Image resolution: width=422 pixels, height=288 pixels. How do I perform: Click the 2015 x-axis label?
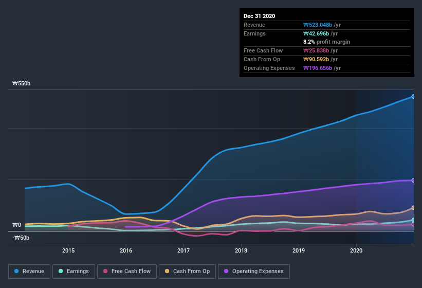click(x=68, y=250)
